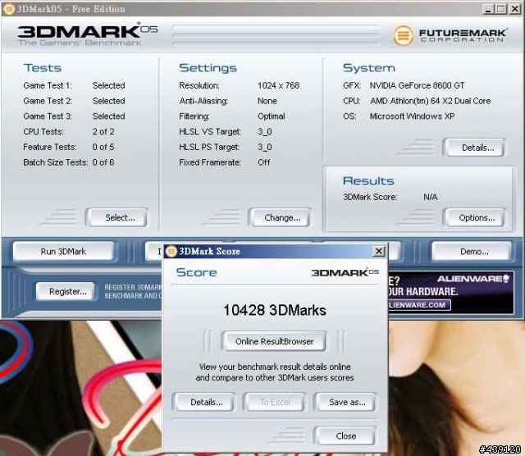Click the Futuremark orange logo icon

[x=403, y=35]
